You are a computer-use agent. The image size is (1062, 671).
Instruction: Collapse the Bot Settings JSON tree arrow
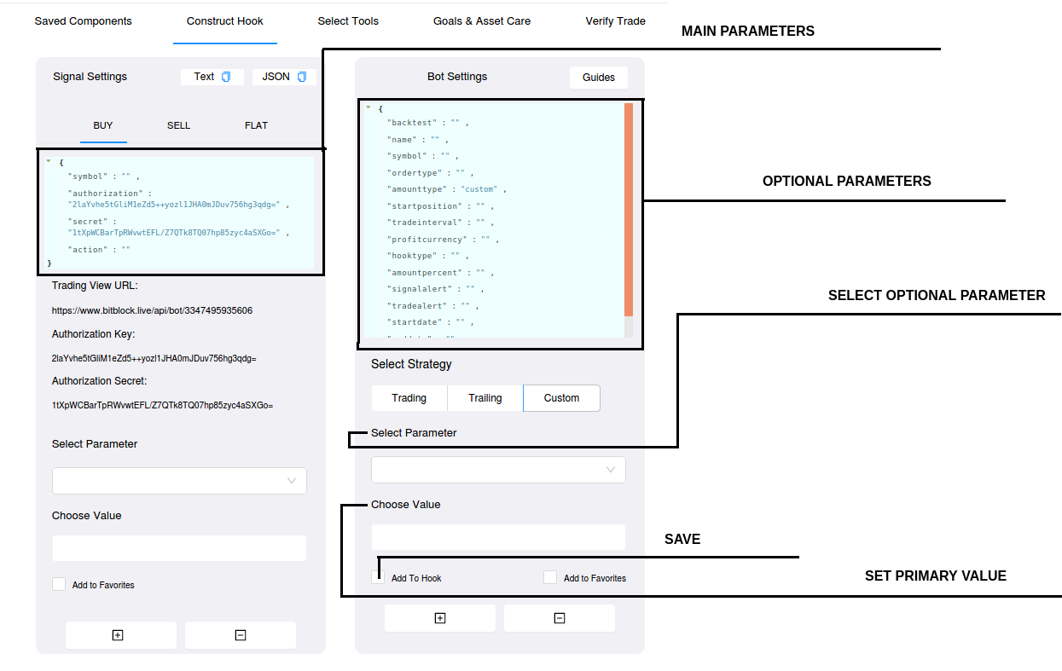[369, 107]
